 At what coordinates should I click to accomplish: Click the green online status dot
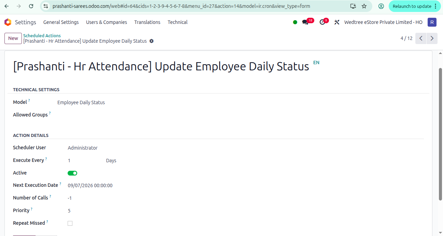pyautogui.click(x=295, y=22)
